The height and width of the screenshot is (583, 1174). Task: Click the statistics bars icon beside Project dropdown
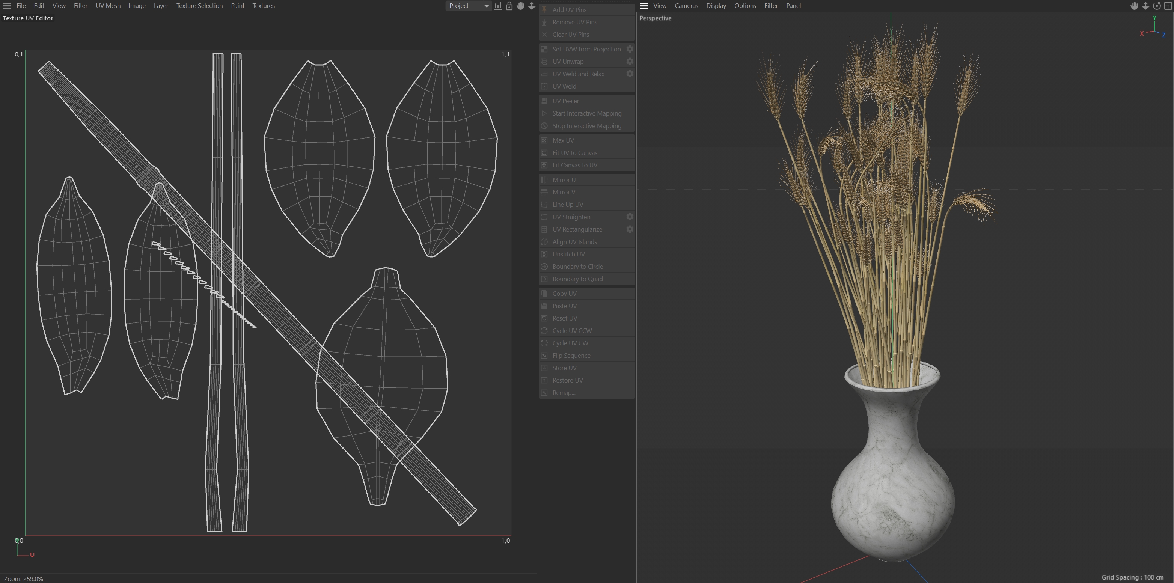[498, 6]
